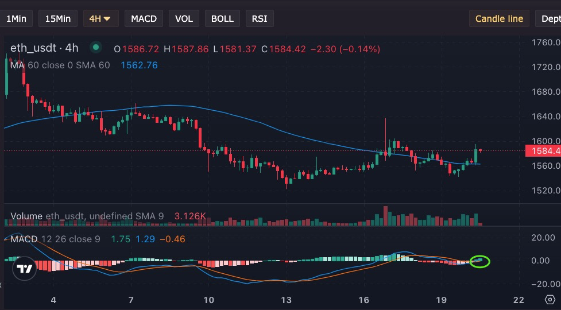The height and width of the screenshot is (310, 561).
Task: Click the high price 1587.86
Action: point(190,49)
